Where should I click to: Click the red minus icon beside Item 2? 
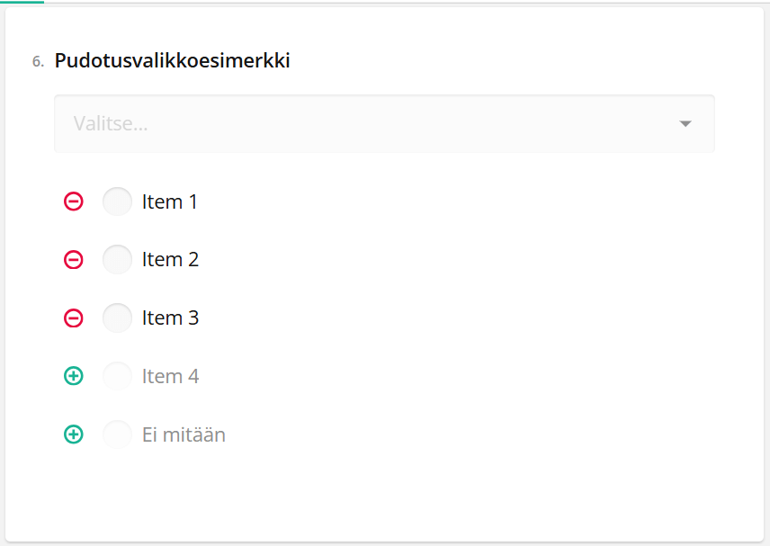tap(73, 259)
